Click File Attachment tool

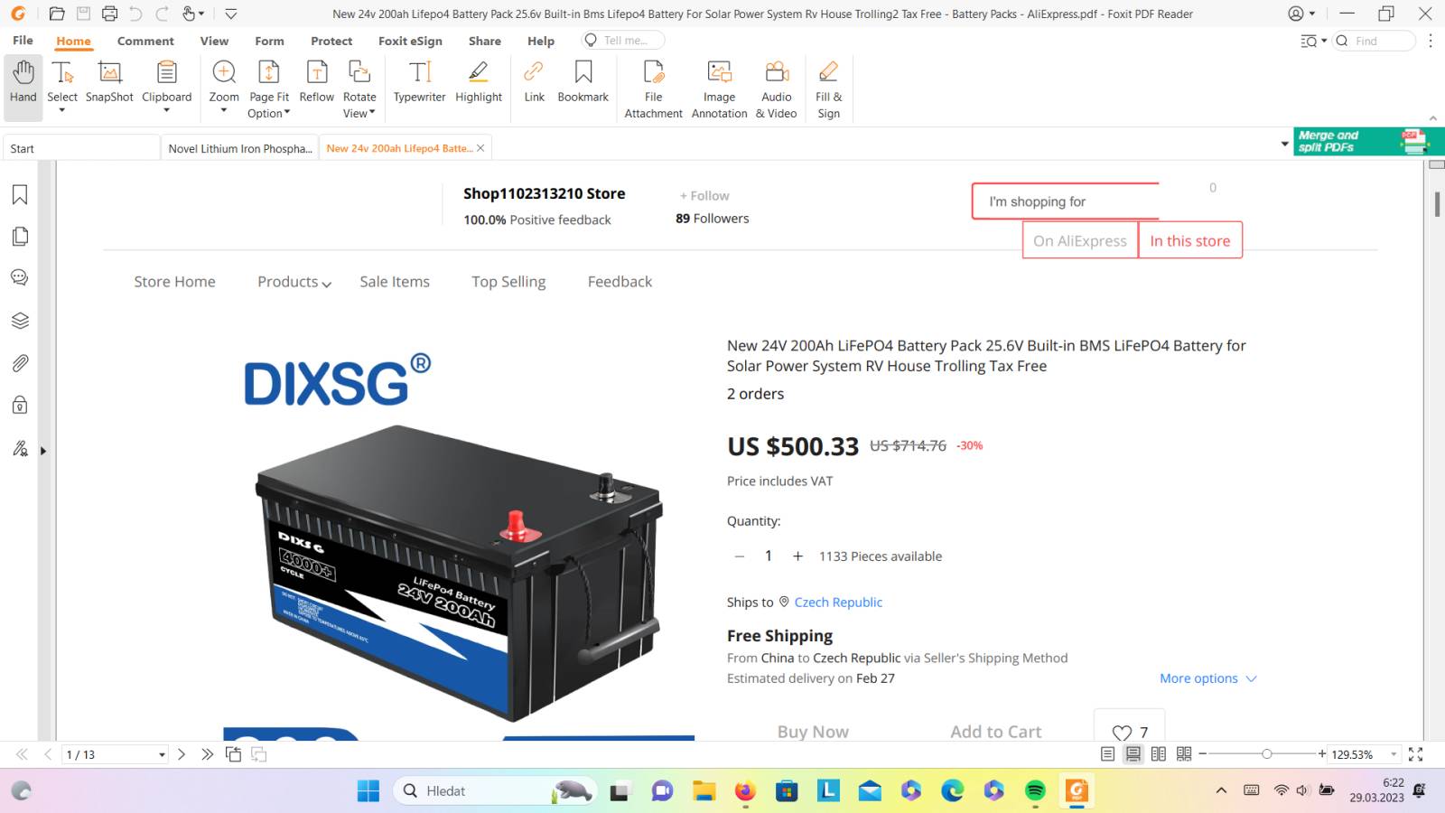[x=654, y=89]
